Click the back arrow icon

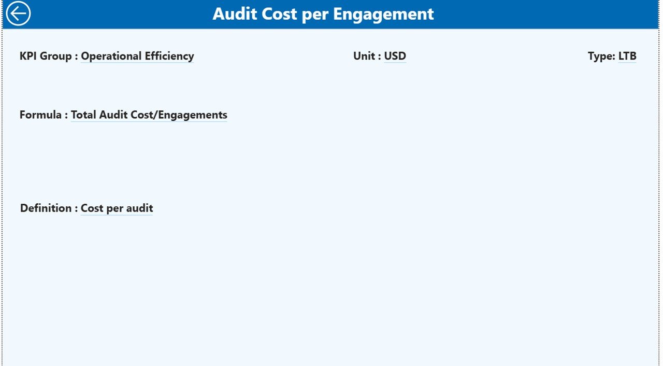coord(18,13)
